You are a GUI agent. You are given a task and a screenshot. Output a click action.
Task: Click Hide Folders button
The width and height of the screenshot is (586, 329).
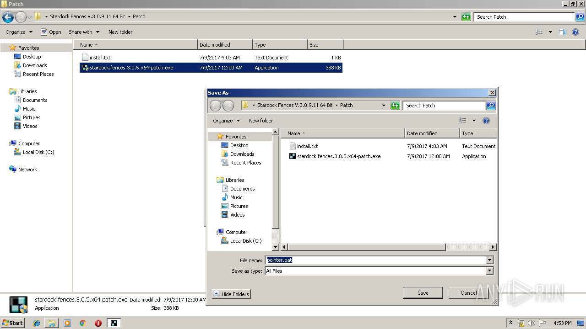231,294
